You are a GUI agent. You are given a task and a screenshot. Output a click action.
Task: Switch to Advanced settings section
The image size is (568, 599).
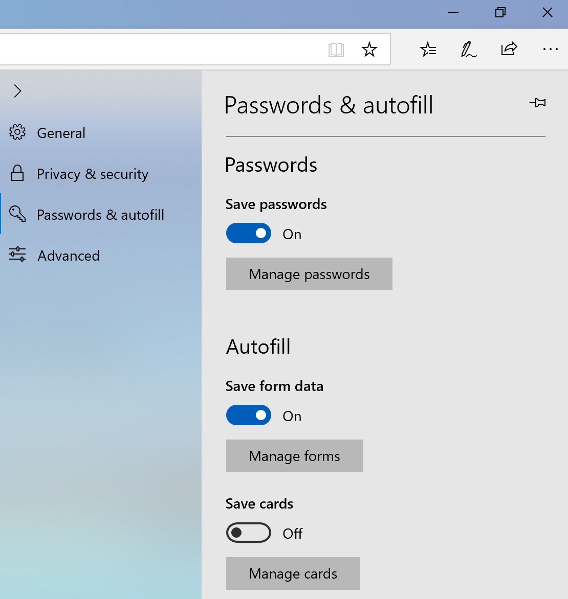click(x=69, y=256)
